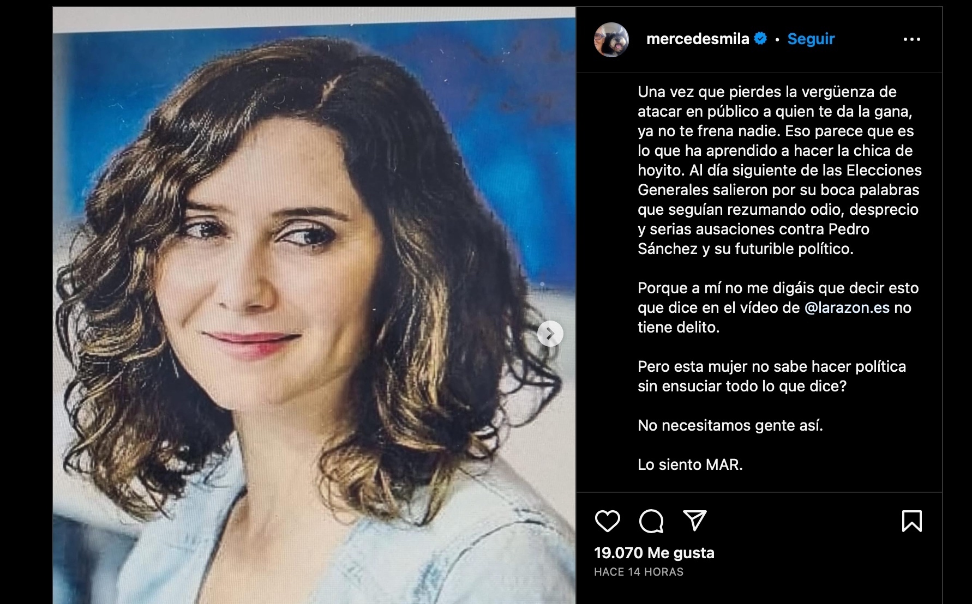Follow the account via Seguir
972x604 pixels.
(811, 39)
